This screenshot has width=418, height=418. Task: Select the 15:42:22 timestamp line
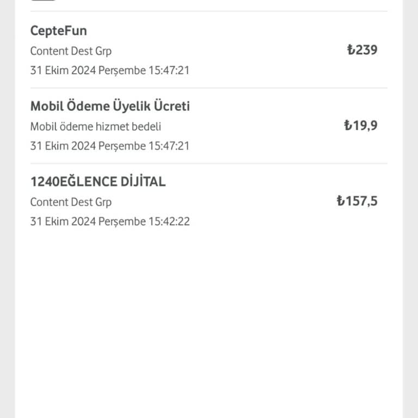[x=110, y=222]
